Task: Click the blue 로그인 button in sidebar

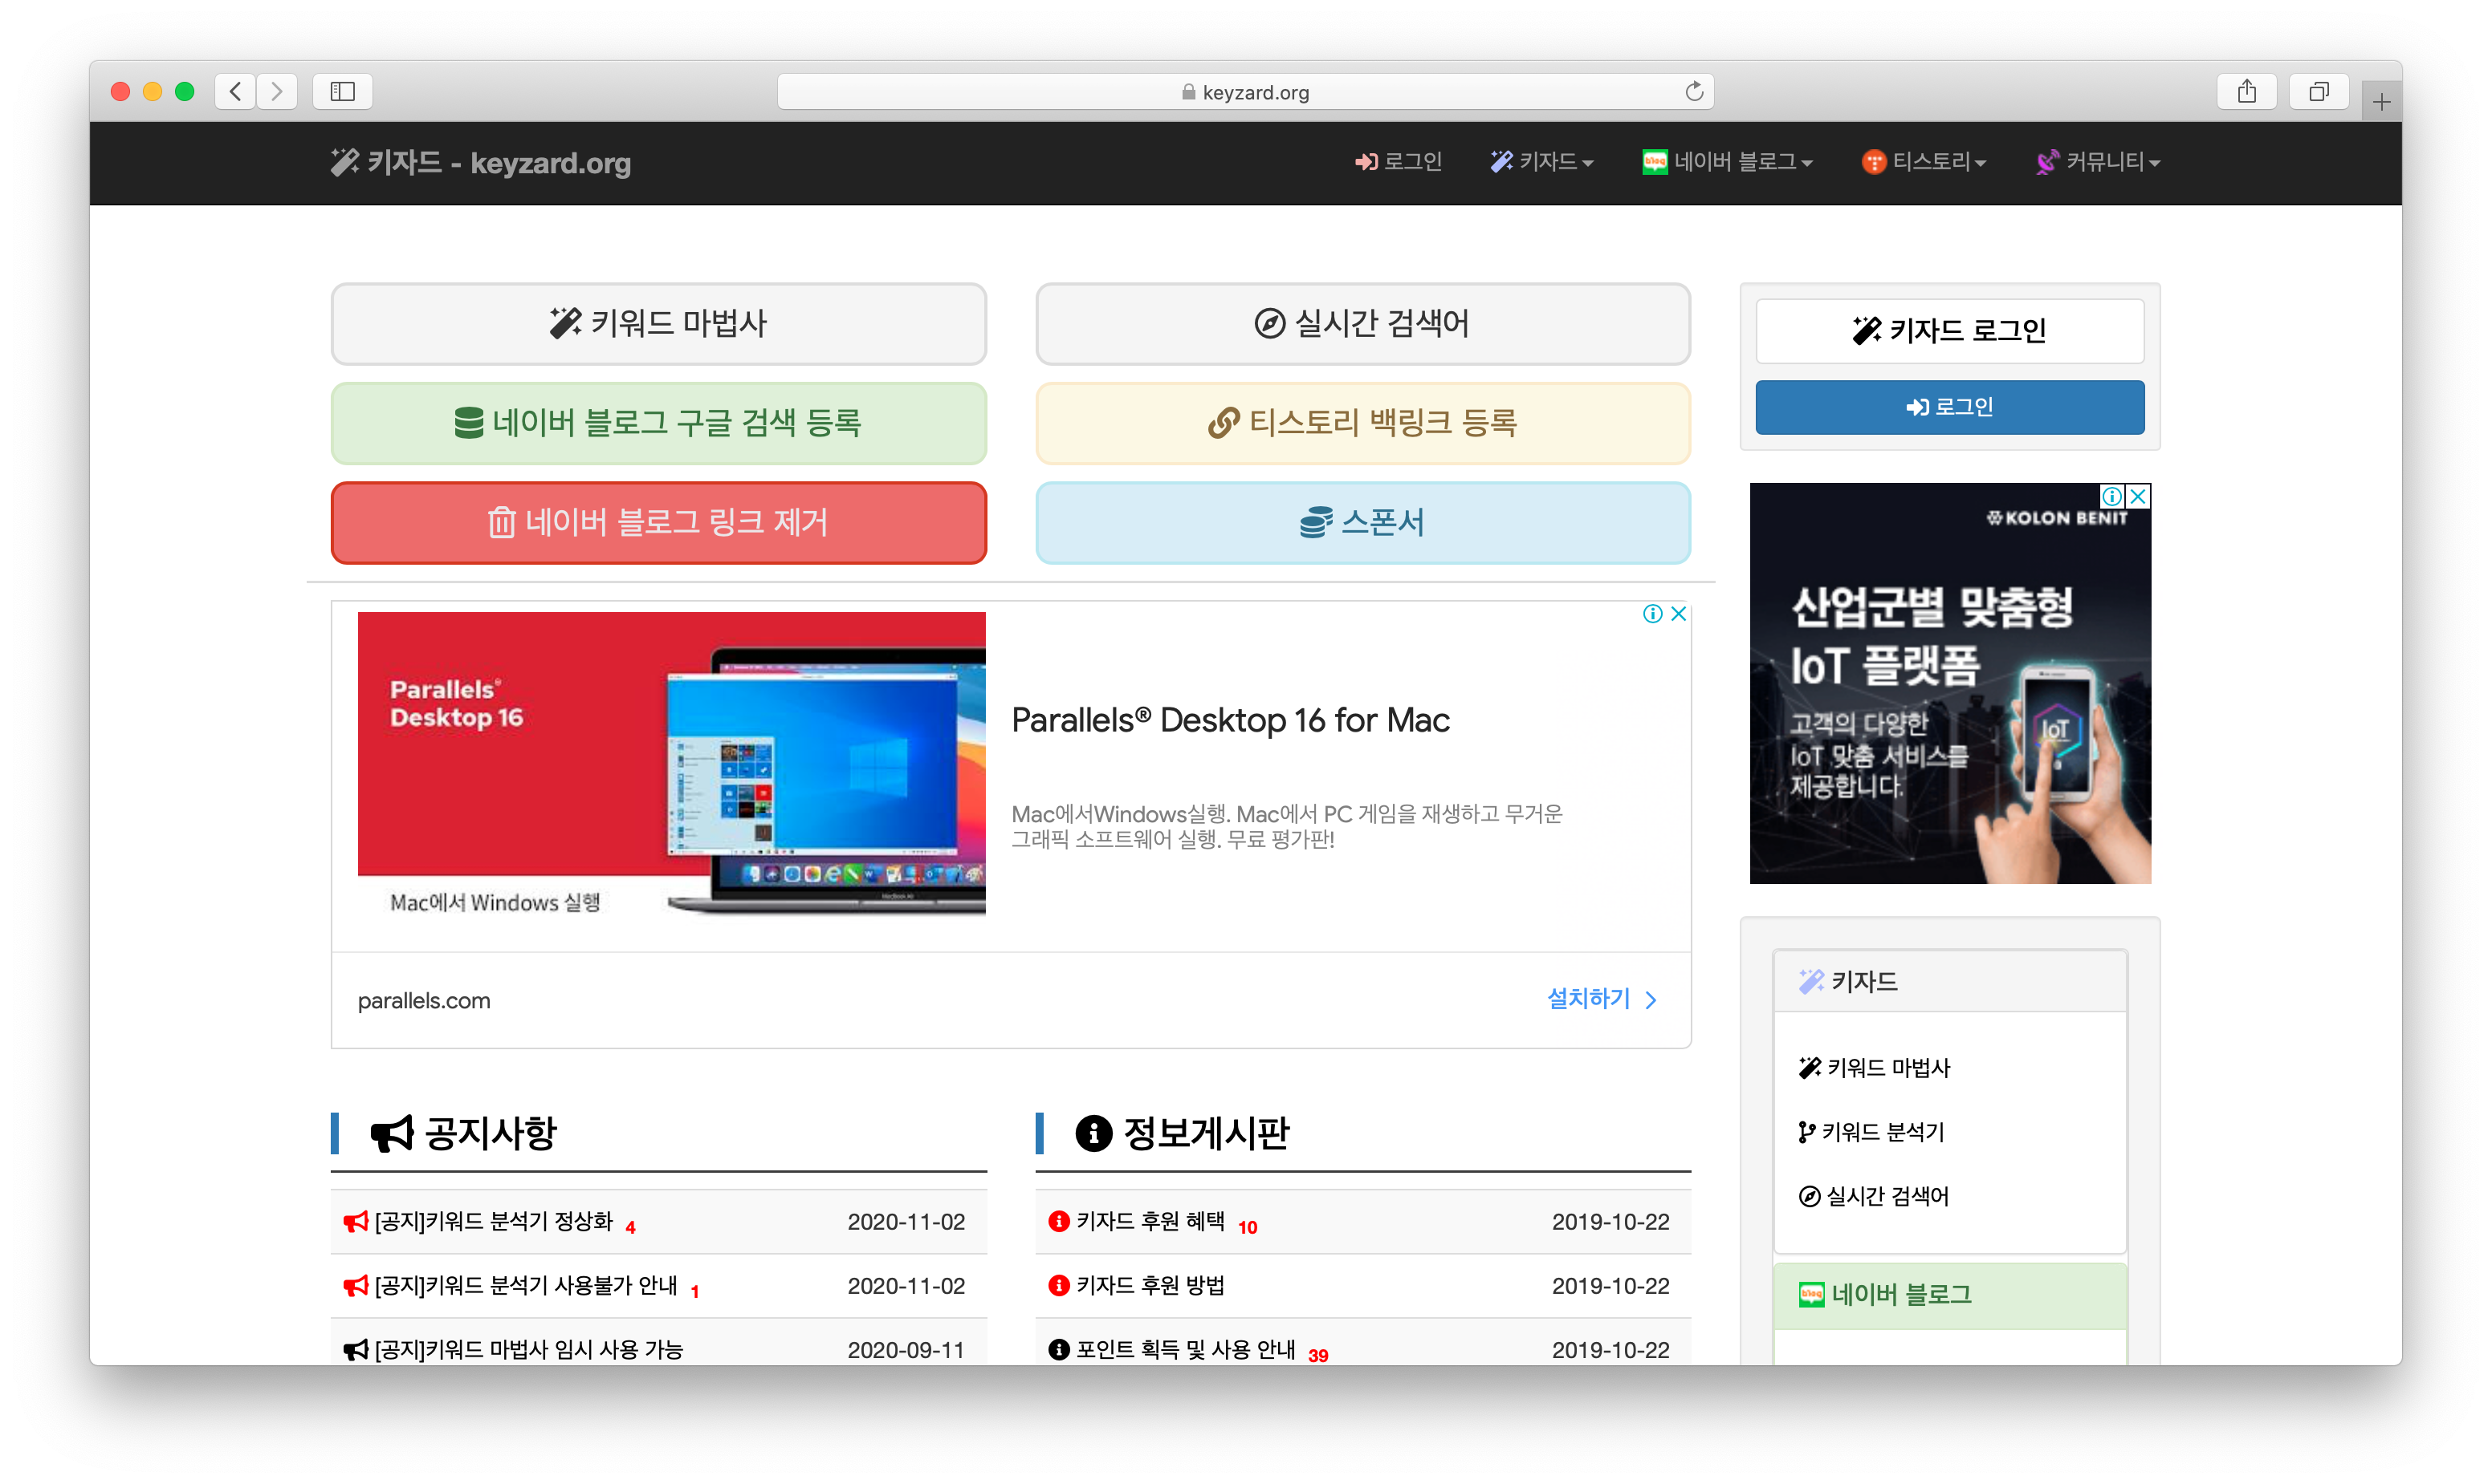Action: 1949,407
